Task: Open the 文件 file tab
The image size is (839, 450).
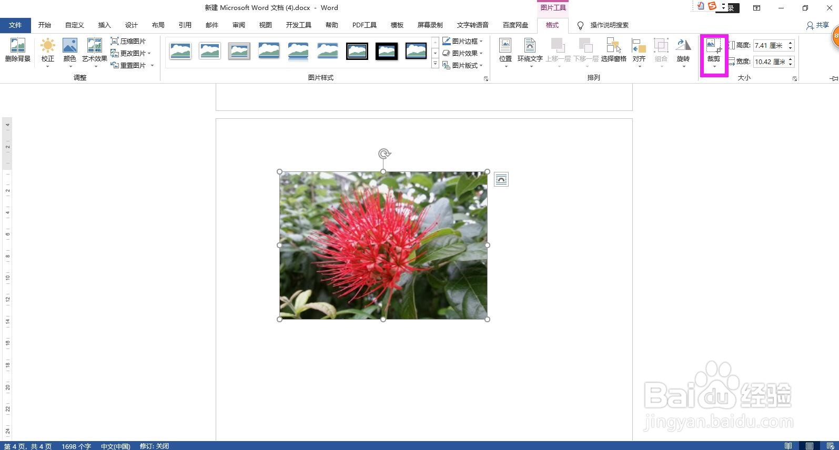Action: click(x=15, y=25)
